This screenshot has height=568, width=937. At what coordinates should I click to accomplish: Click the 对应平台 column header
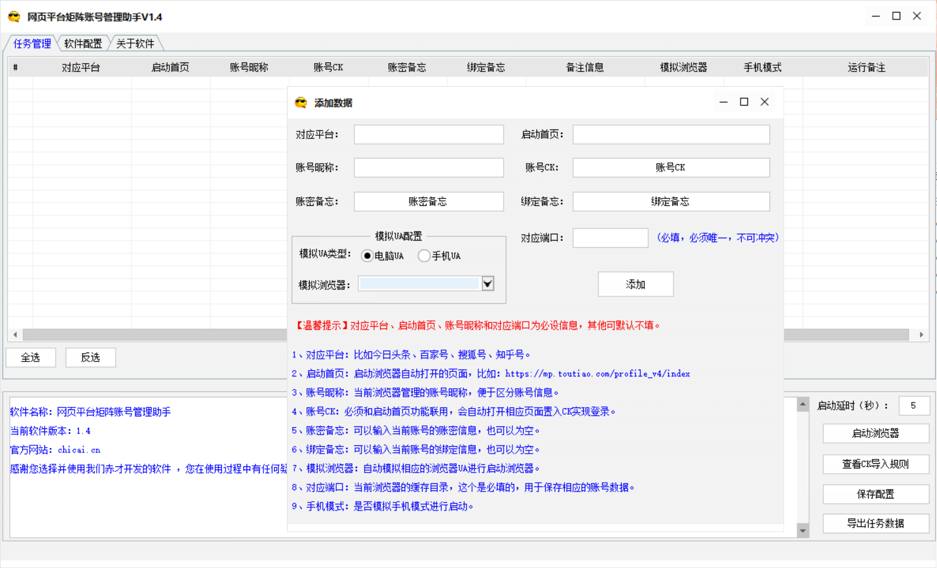[82, 68]
